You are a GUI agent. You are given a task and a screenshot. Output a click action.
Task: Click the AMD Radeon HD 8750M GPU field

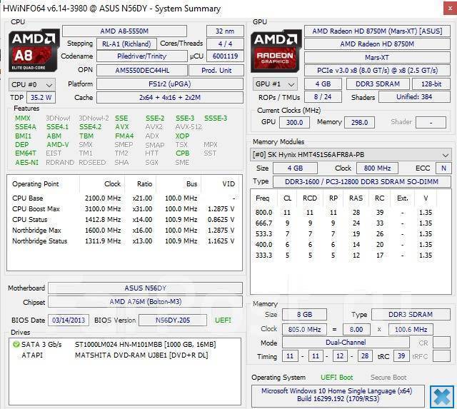376,44
